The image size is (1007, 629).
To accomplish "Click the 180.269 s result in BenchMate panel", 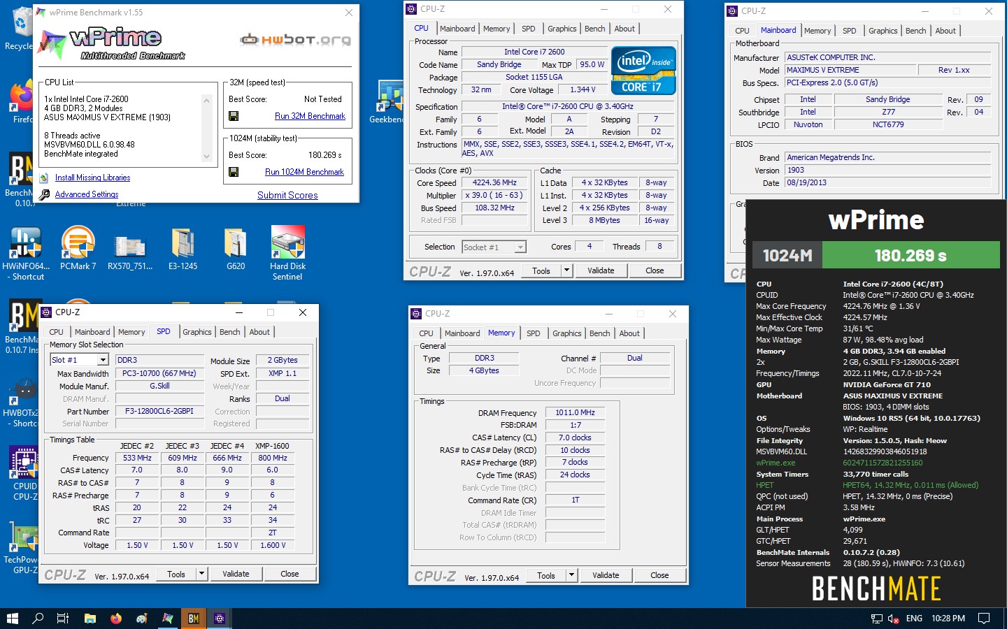I will (x=910, y=255).
